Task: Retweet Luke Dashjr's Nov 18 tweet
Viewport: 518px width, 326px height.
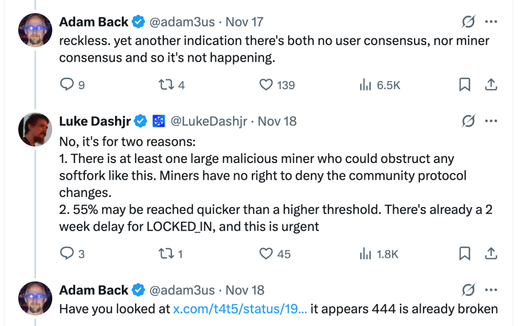Action: 165,254
